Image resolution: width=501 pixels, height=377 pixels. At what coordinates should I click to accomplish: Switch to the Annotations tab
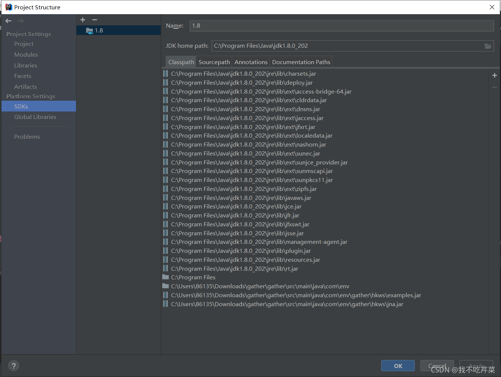coord(251,62)
